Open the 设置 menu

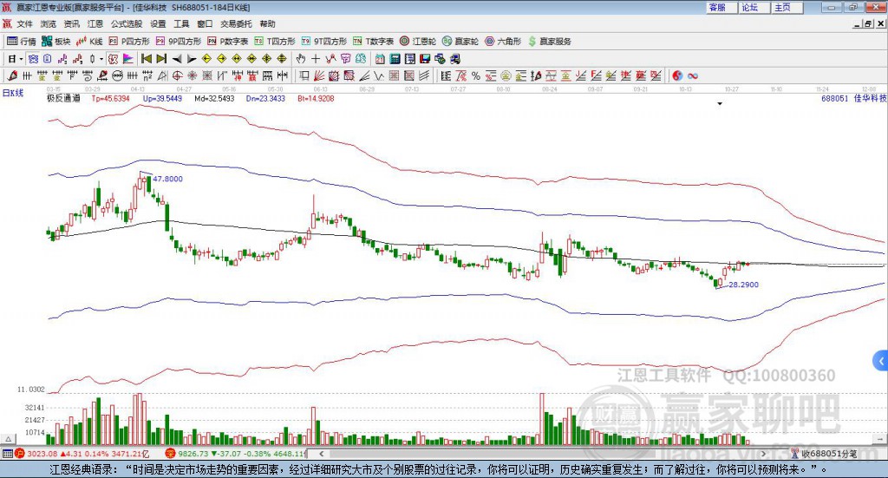(x=158, y=23)
